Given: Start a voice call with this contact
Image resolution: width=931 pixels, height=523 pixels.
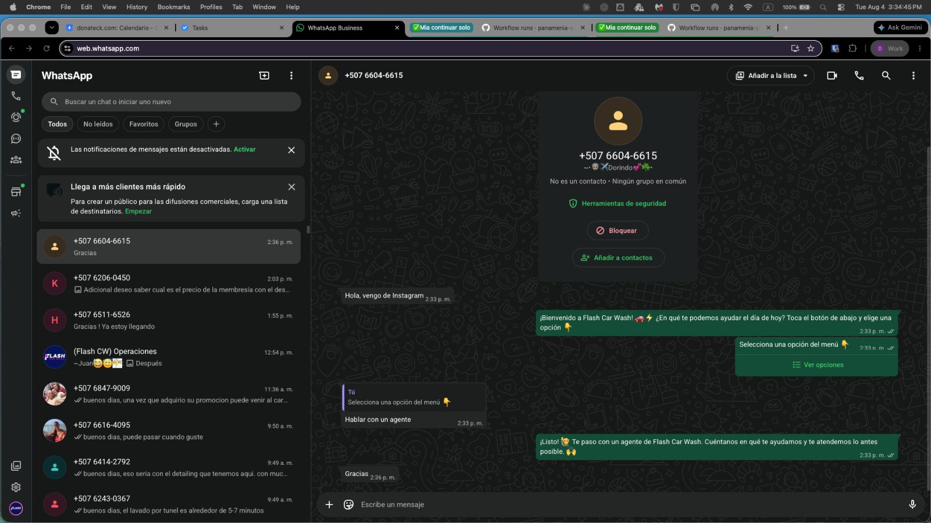Looking at the screenshot, I should coord(859,76).
